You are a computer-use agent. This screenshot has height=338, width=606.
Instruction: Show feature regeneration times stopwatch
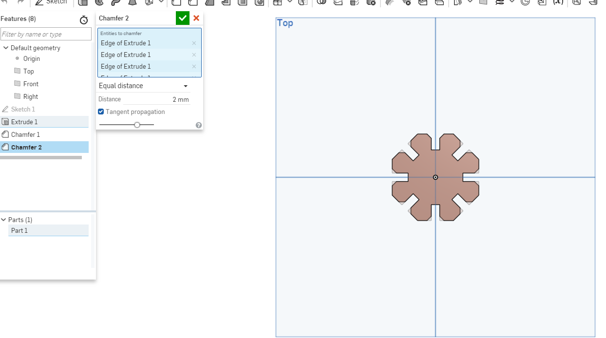(84, 20)
